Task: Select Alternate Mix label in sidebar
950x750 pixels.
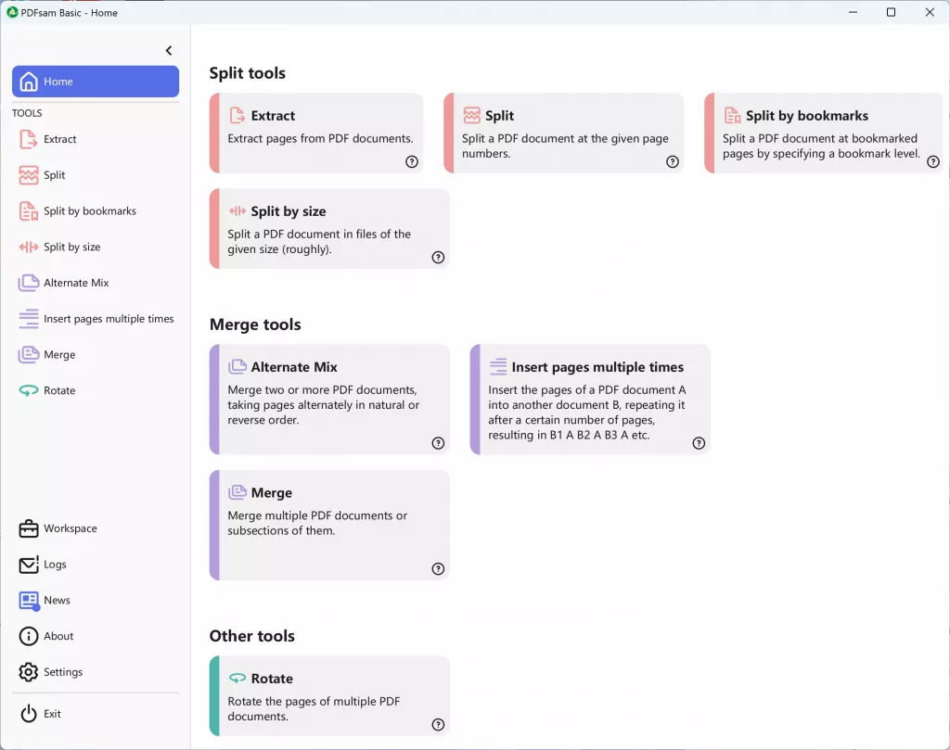Action: 76,283
